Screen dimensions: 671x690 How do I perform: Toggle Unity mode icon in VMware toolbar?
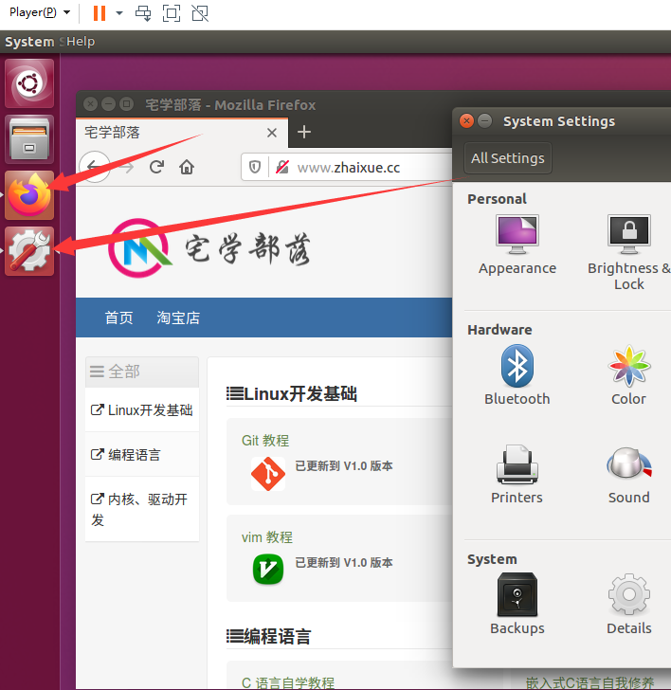point(200,13)
